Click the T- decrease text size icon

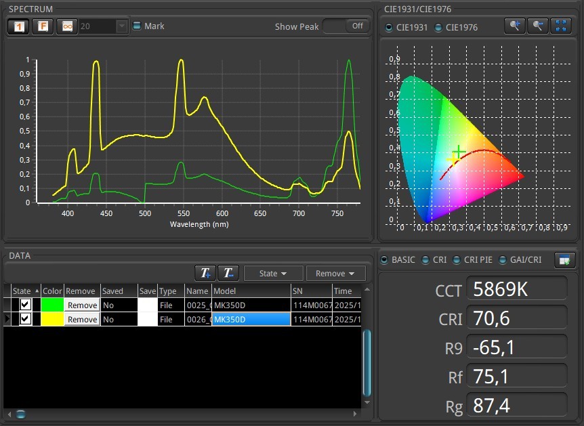click(x=228, y=273)
